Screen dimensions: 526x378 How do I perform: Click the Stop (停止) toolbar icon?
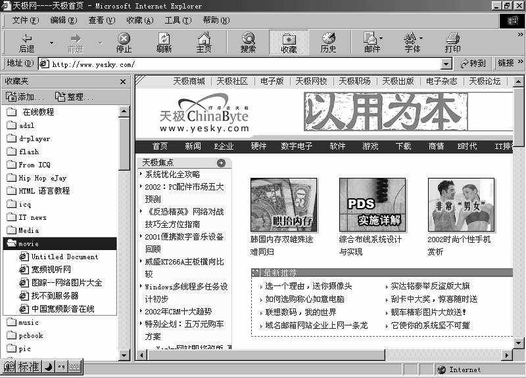coord(123,41)
